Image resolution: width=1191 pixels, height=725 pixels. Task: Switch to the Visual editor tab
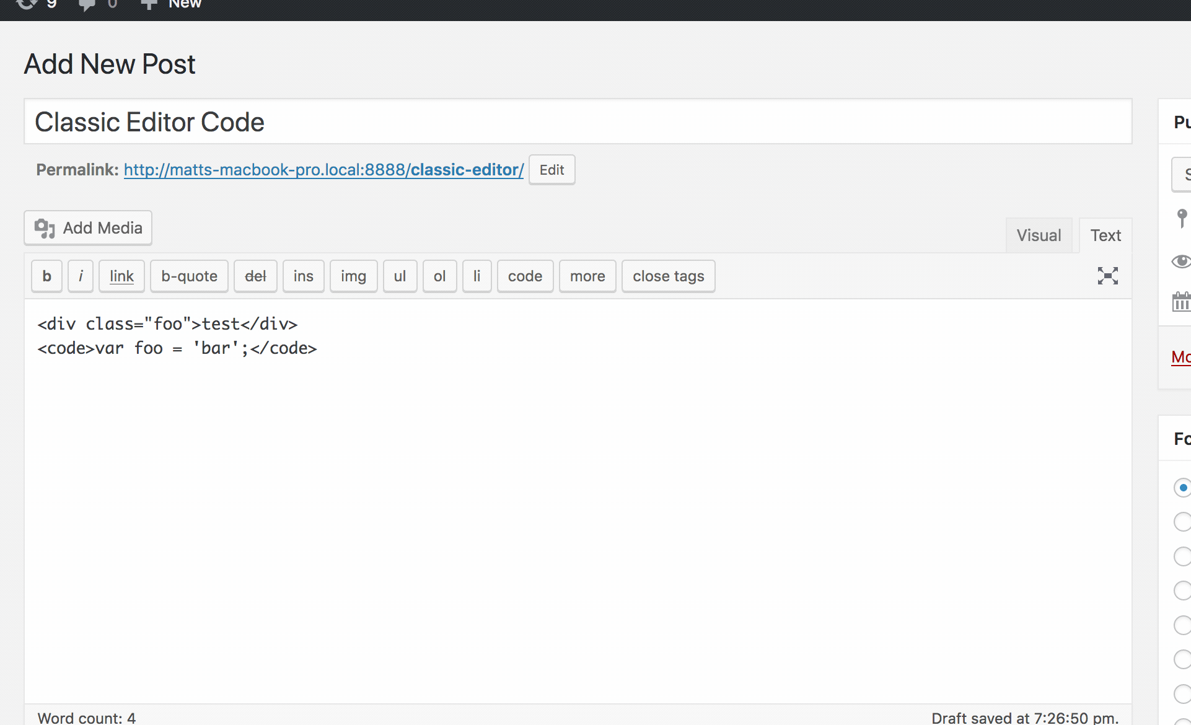1039,235
